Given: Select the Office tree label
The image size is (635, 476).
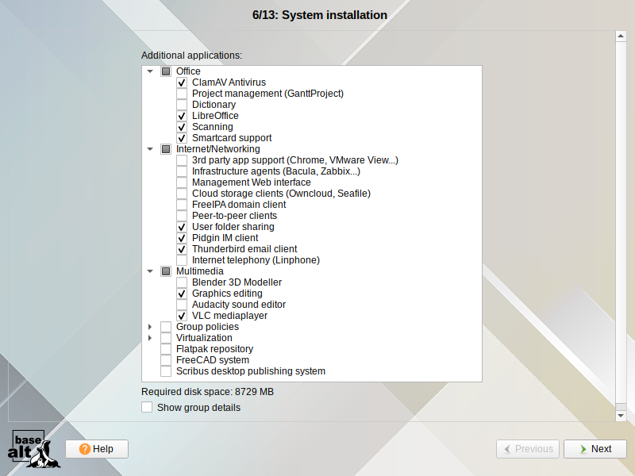Looking at the screenshot, I should [x=188, y=71].
